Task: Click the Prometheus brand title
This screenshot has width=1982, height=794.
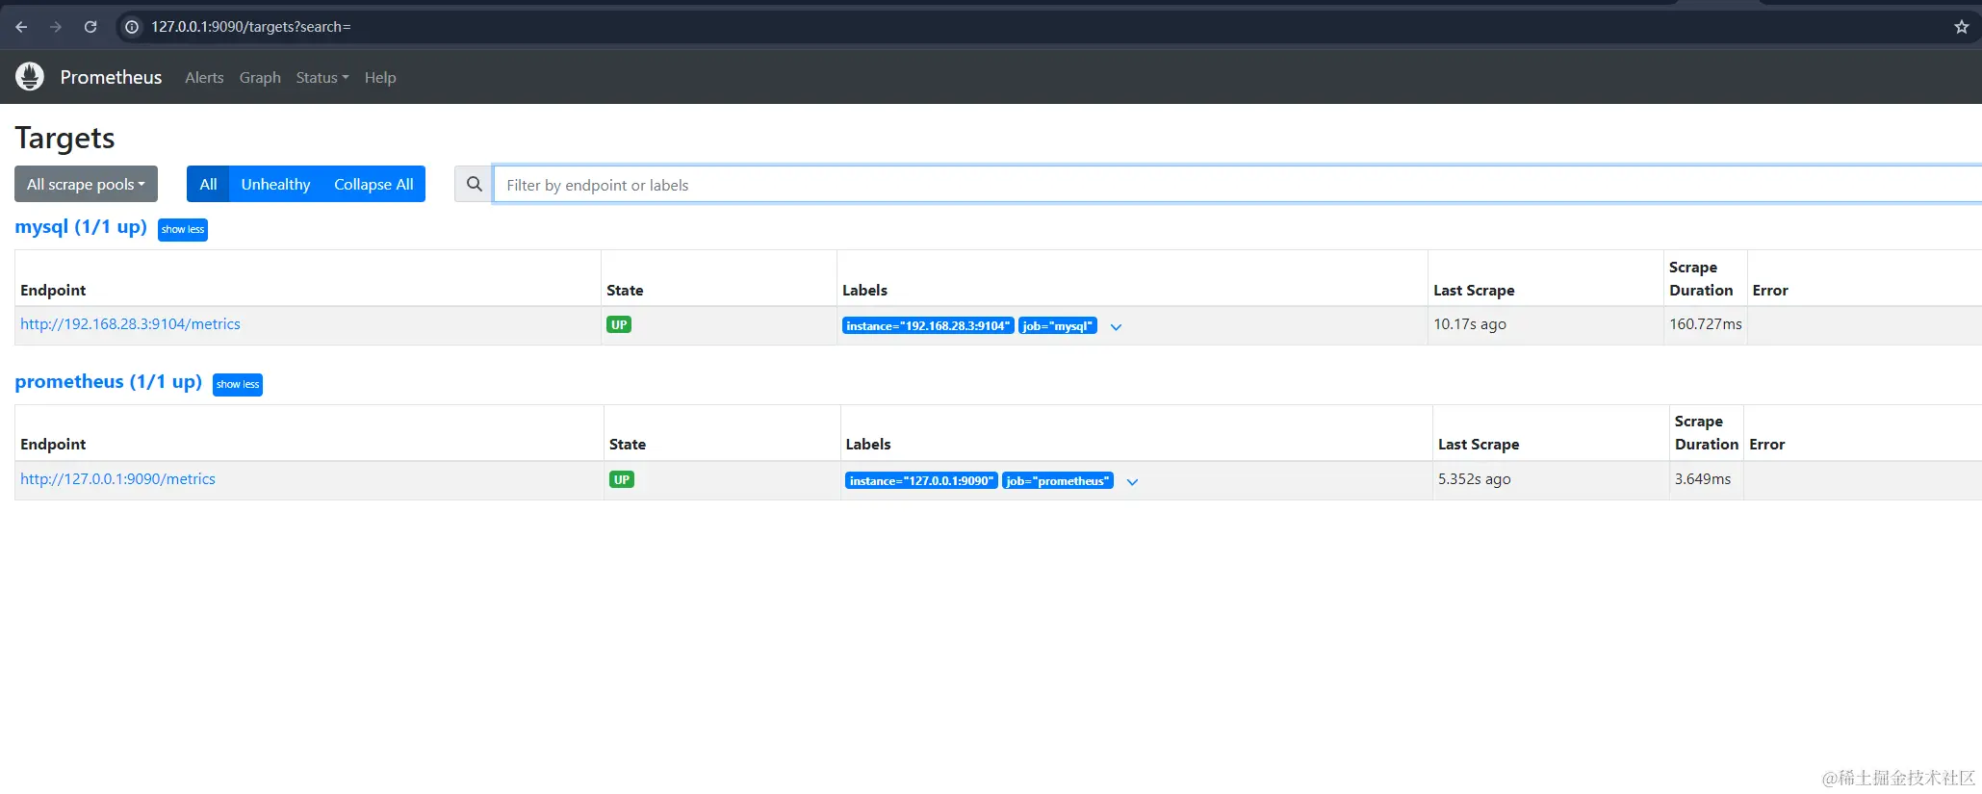Action: [x=111, y=77]
